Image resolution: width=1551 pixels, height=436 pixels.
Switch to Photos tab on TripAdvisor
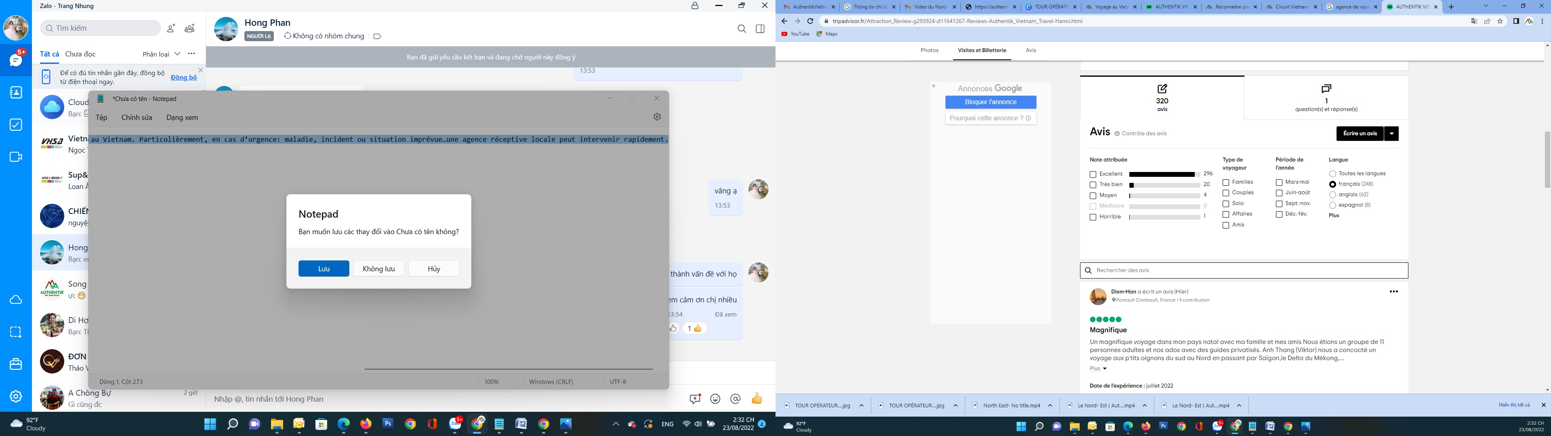point(930,50)
